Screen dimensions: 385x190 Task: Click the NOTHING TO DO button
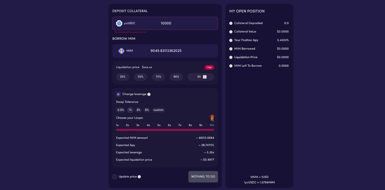(203, 177)
